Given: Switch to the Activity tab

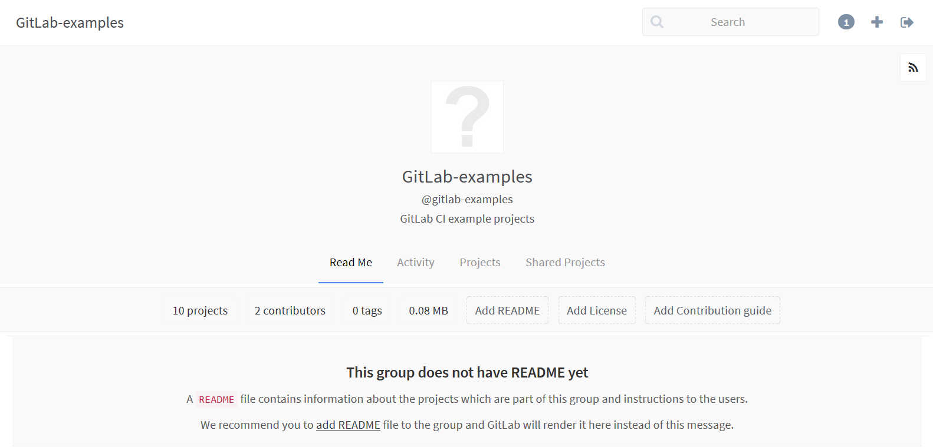Looking at the screenshot, I should click(x=415, y=263).
